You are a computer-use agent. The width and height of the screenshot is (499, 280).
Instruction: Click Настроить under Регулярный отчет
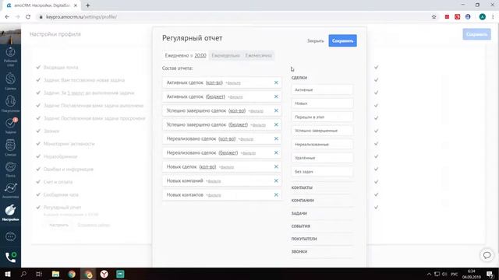[x=59, y=225]
